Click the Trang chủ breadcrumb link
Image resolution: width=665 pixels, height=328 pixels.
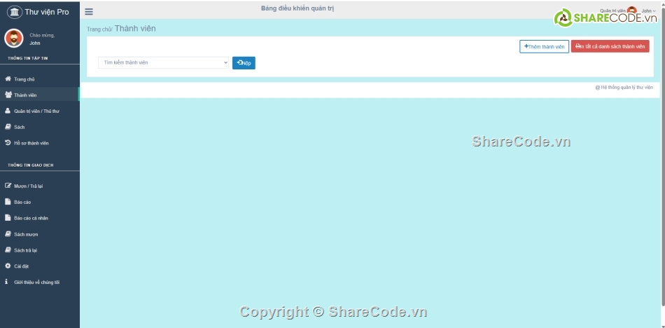tap(99, 29)
